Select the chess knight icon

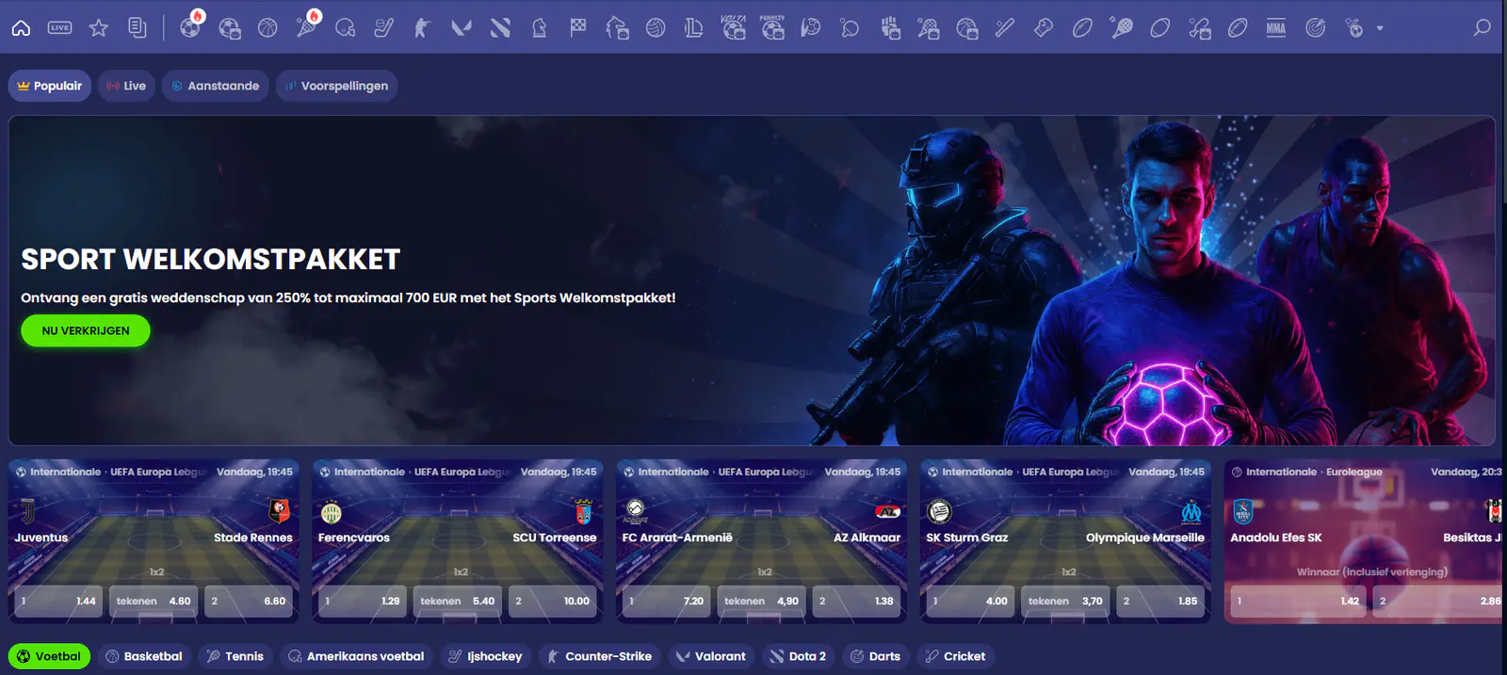coord(539,28)
